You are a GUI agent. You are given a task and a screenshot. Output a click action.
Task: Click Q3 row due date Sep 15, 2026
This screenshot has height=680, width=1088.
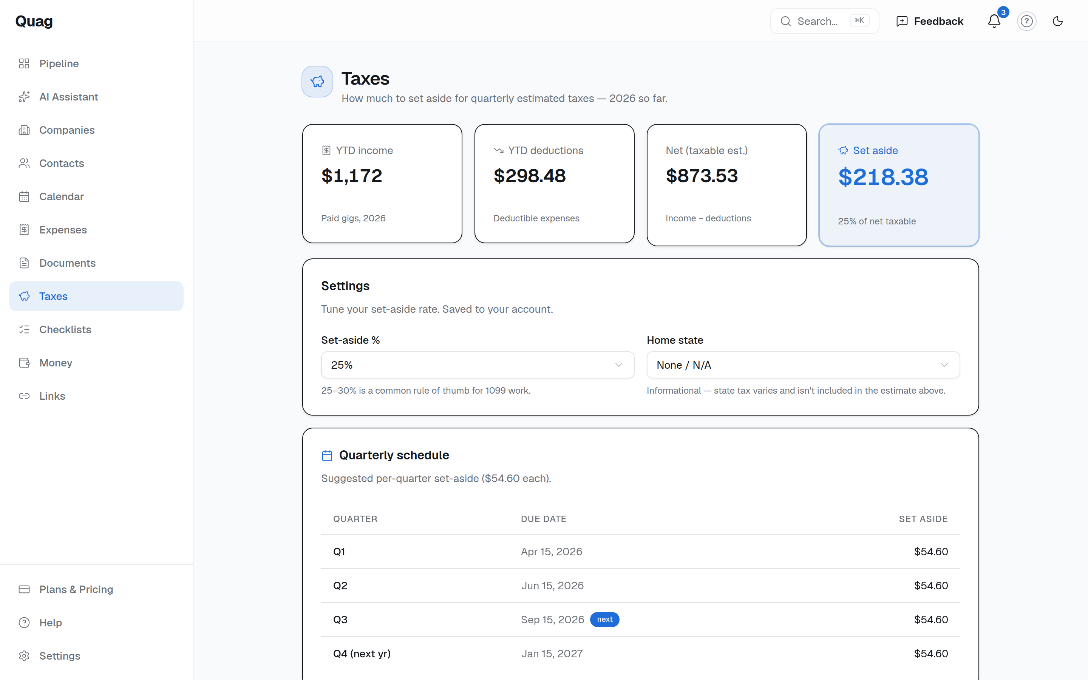coord(553,620)
